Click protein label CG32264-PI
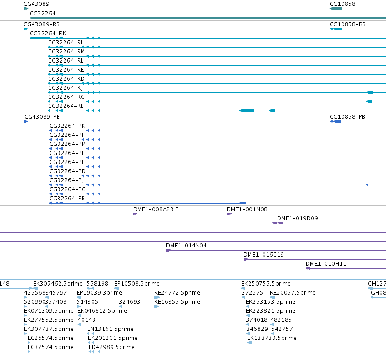Image resolution: width=386 pixels, height=354 pixels. 66,135
